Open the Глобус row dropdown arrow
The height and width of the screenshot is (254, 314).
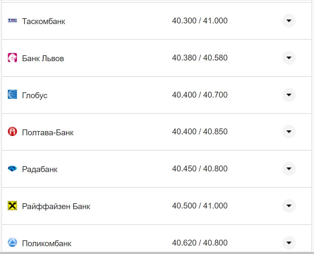click(289, 95)
